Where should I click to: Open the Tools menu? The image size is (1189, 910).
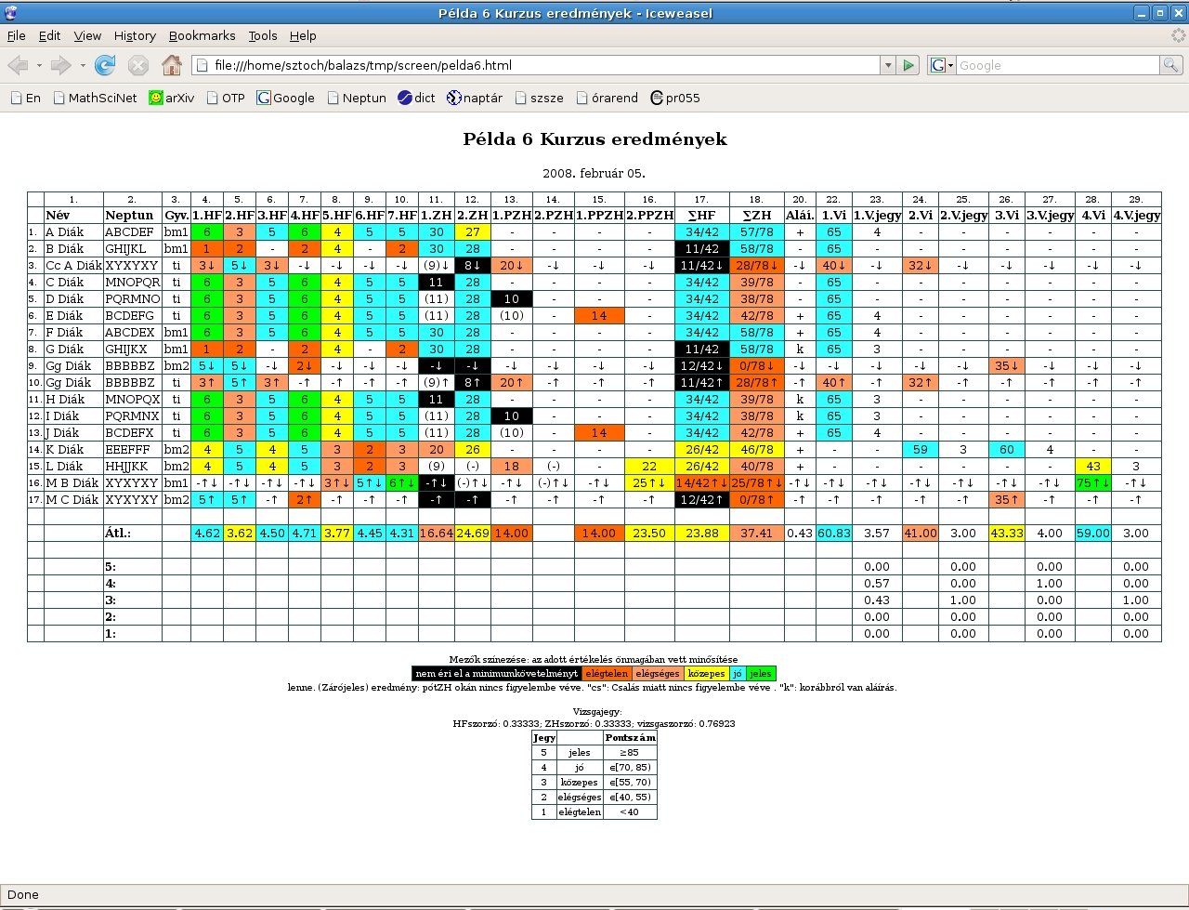pyautogui.click(x=263, y=35)
